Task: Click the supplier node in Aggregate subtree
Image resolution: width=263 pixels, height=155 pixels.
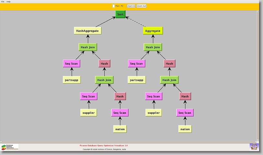Action: point(154,113)
